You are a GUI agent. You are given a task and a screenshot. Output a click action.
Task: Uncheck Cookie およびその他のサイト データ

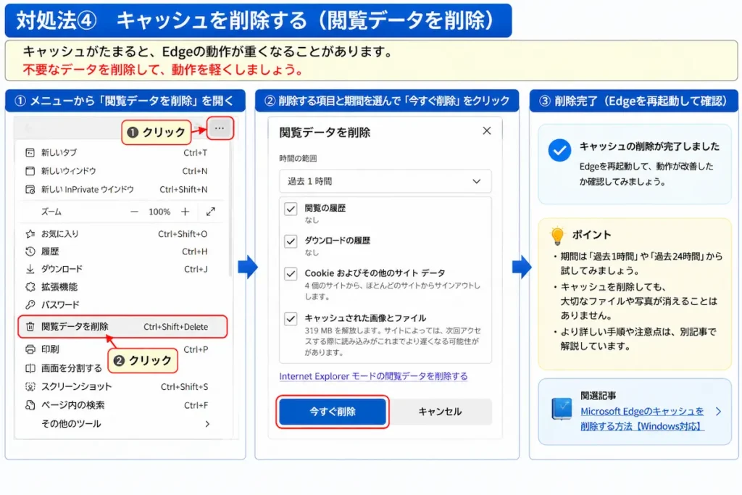pos(291,273)
